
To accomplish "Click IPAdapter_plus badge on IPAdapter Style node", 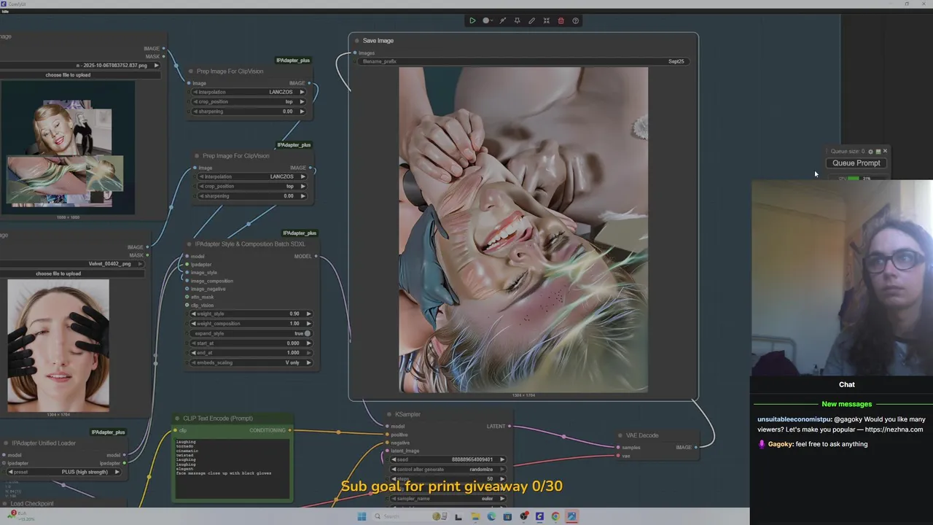I will [x=300, y=233].
